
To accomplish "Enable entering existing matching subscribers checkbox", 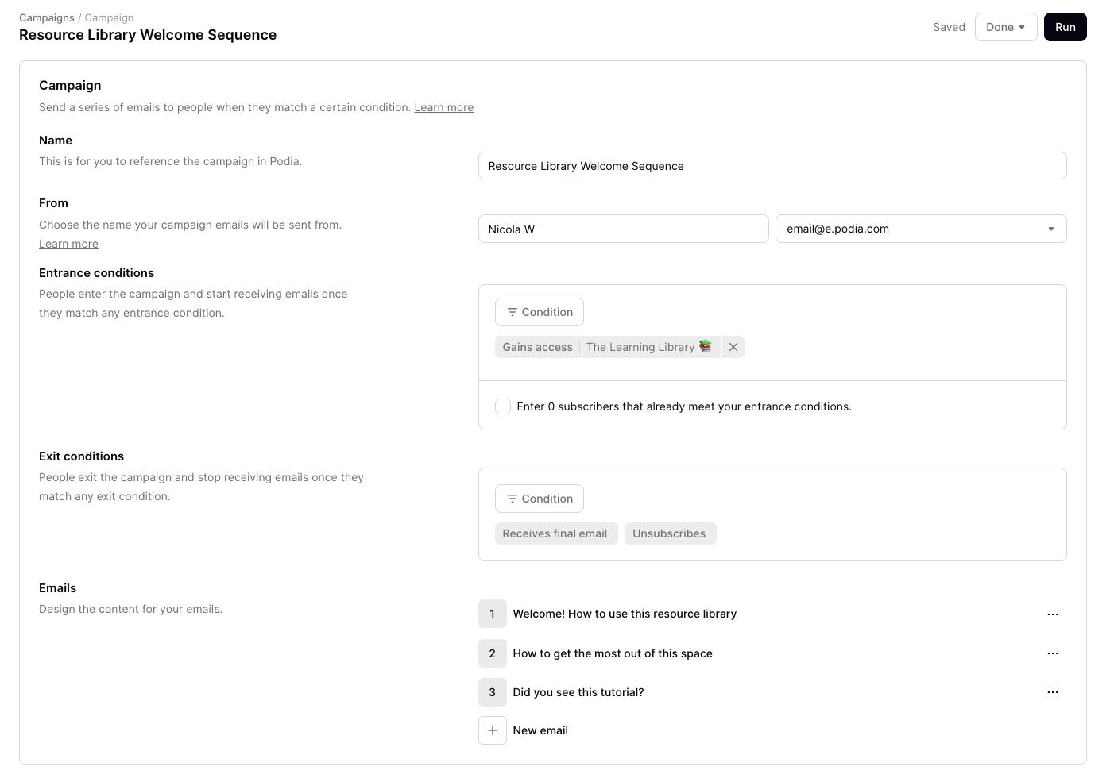I will click(x=503, y=406).
